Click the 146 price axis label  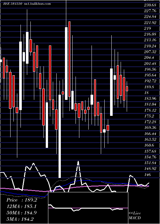148,174
